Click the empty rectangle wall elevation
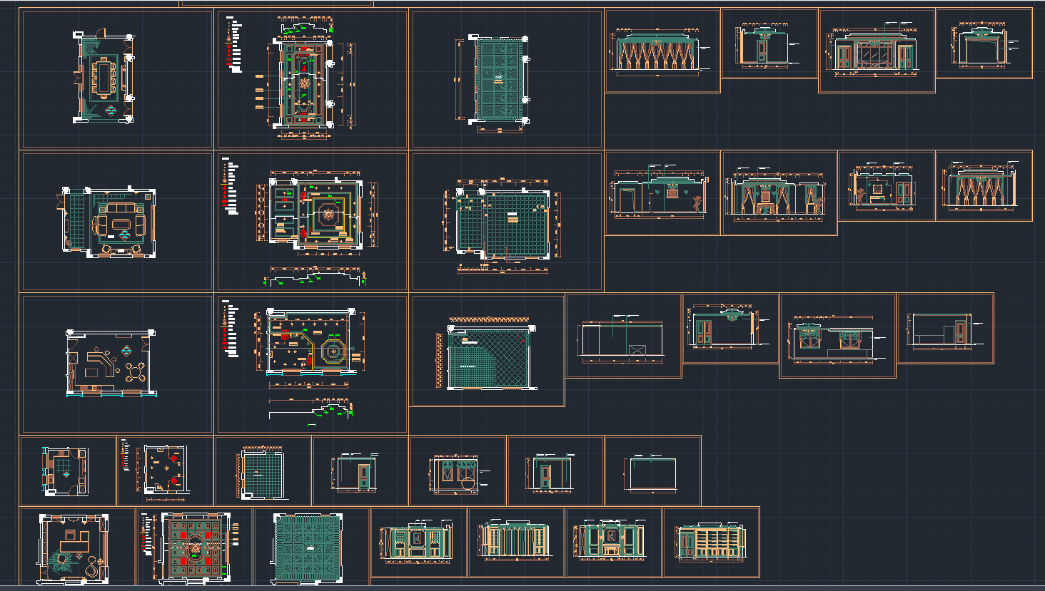 652,474
